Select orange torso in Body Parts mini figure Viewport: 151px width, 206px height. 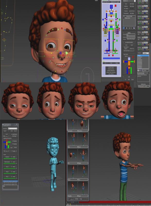click(x=129, y=63)
